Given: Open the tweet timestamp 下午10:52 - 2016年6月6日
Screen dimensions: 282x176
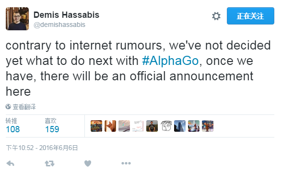Looking at the screenshot, I should (x=42, y=148).
